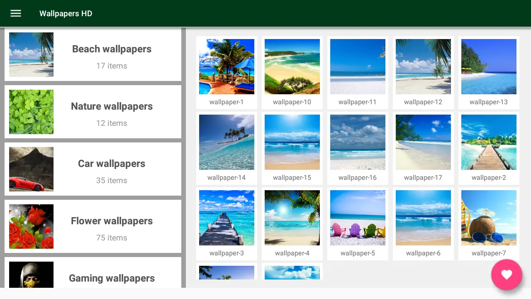Select the wallpaper-10 image
Screen dimensions: 531x299
tap(292, 66)
